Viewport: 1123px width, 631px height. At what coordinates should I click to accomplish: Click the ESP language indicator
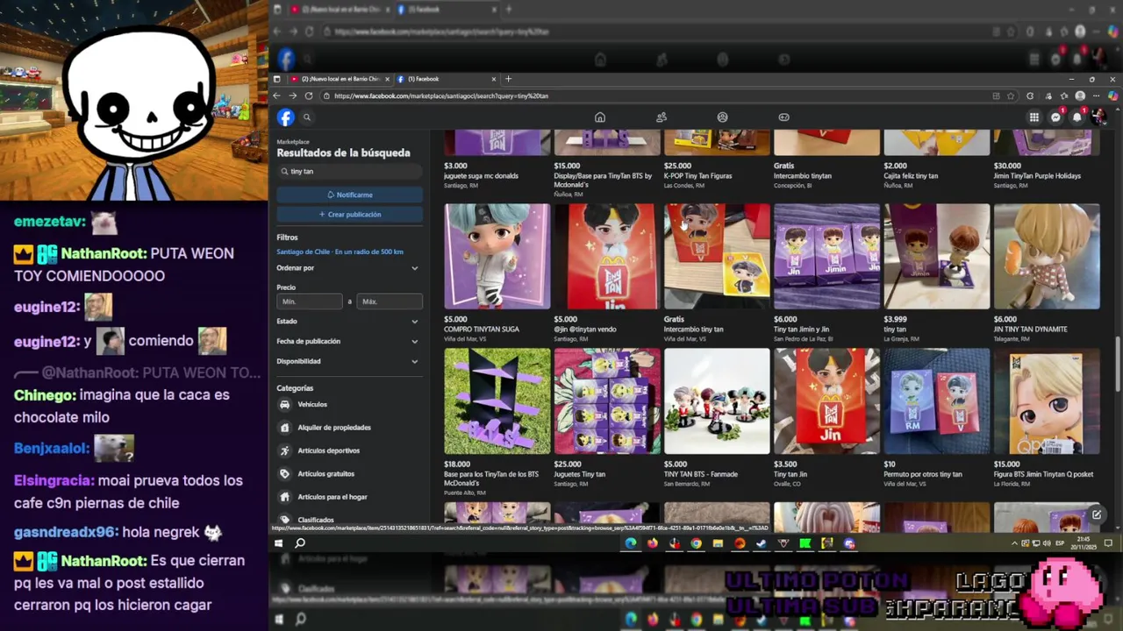pyautogui.click(x=1060, y=543)
